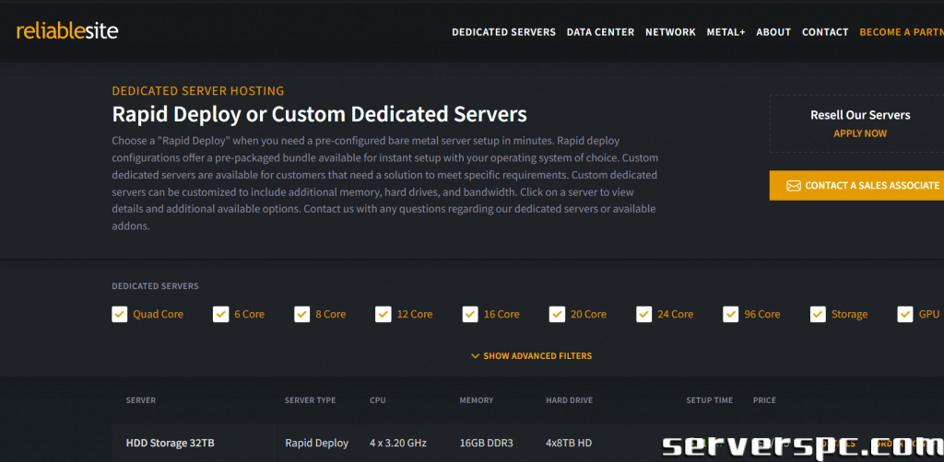Uncheck the 12 Core checkbox
The height and width of the screenshot is (462, 944).
[383, 315]
